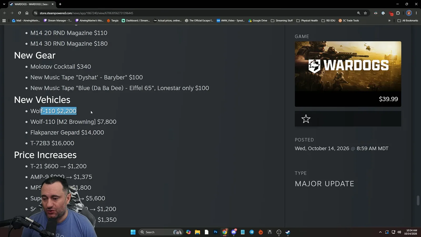
Task: Open Telegram from the taskbar
Action: coord(252,232)
